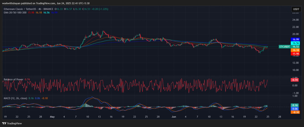Click the 20.00 price axis label

(x=295, y=34)
